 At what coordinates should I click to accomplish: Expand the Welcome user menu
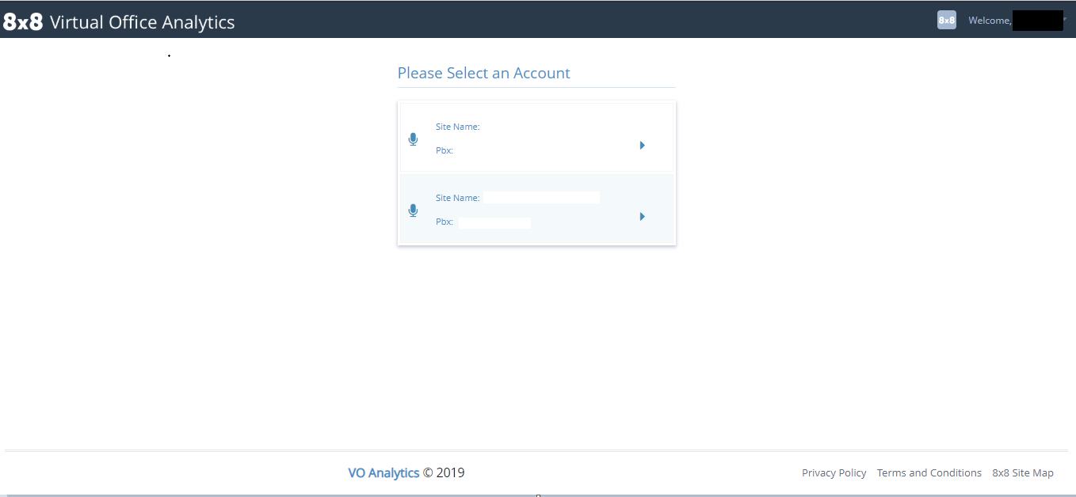[x=990, y=21]
